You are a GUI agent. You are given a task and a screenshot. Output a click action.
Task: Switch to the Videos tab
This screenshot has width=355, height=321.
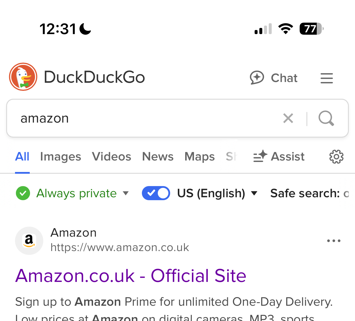coord(112,157)
